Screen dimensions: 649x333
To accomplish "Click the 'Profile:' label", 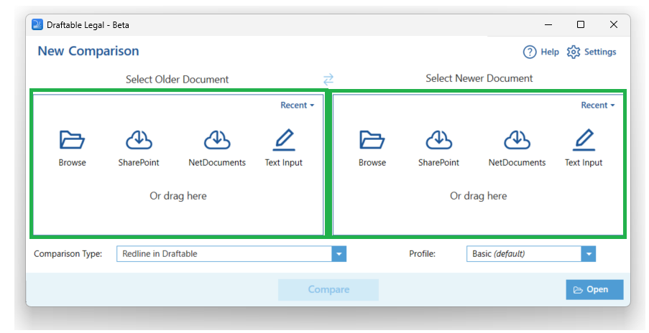I will pyautogui.click(x=422, y=253).
